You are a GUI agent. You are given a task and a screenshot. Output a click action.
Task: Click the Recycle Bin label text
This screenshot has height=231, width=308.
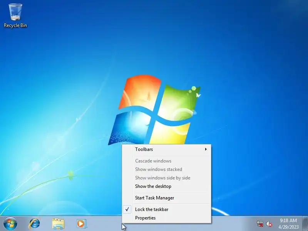[15, 25]
